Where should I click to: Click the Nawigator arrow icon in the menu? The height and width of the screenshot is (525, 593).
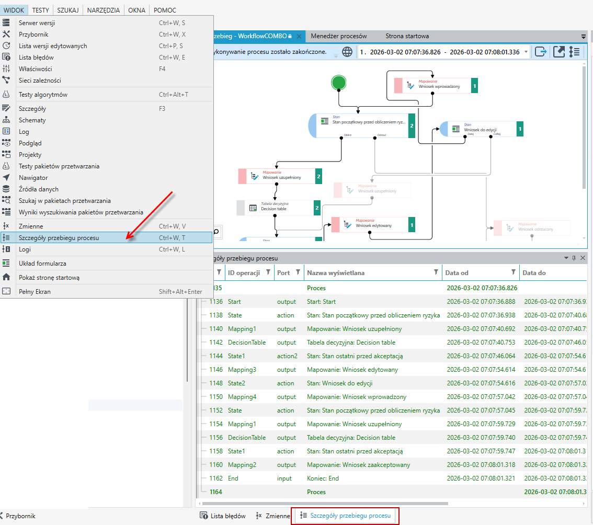(6, 177)
